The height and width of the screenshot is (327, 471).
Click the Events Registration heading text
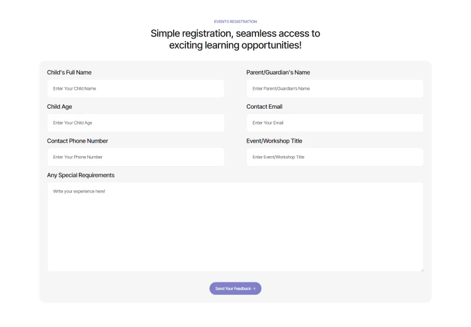(x=235, y=22)
